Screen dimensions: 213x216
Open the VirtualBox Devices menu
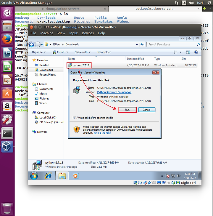tap(88, 33)
